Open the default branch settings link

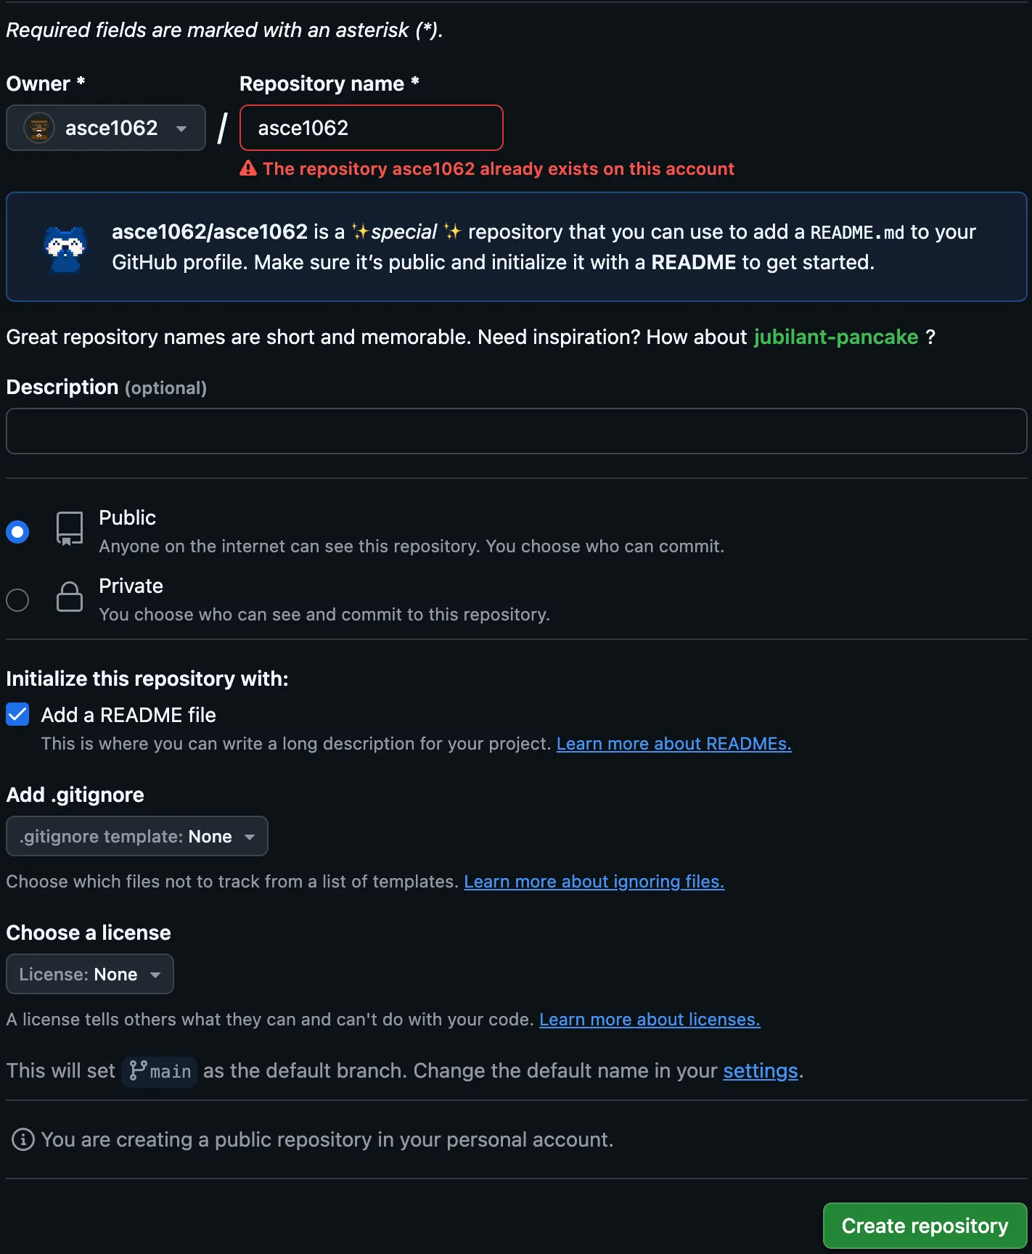pyautogui.click(x=760, y=1071)
